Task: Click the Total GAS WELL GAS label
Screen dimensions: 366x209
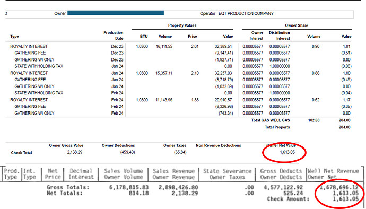Action: point(271,120)
